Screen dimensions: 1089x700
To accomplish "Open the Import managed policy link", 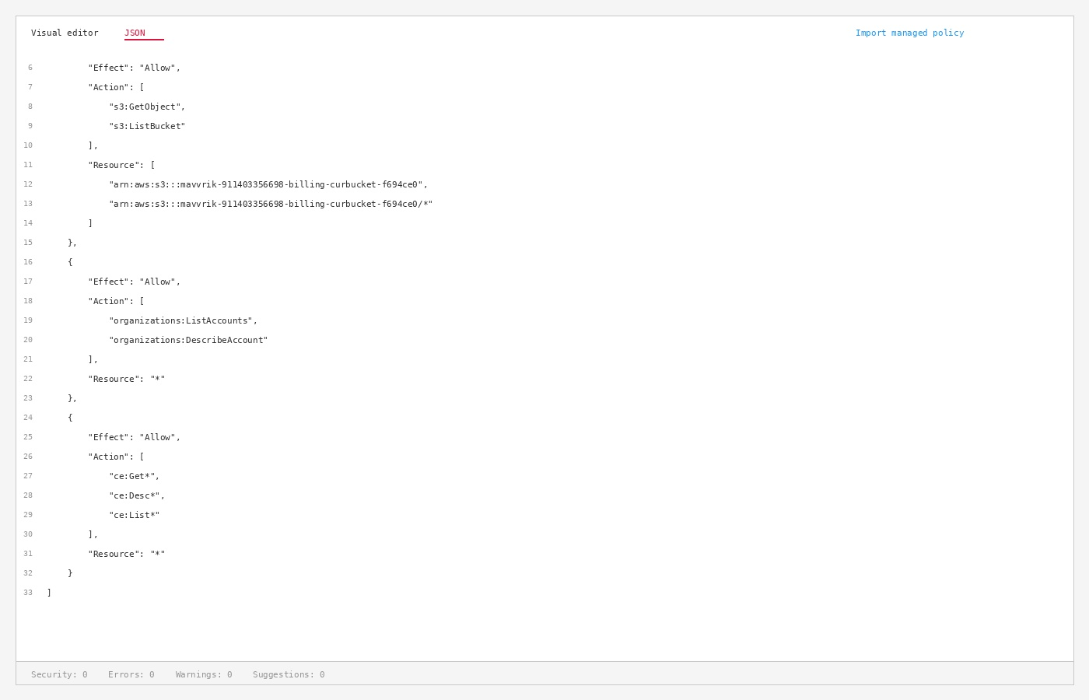I will coord(909,33).
